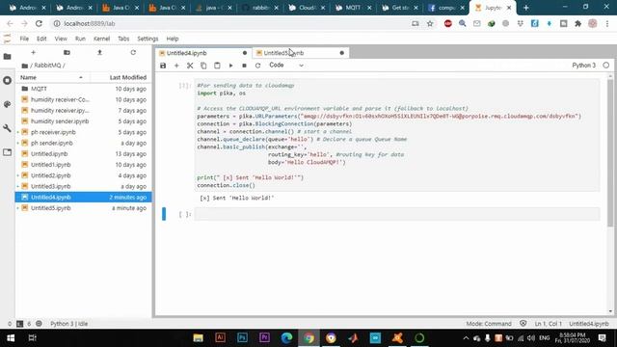Viewport: 617px width, 347px height.
Task: Bookmark this page with the star icon
Action: 430,23
